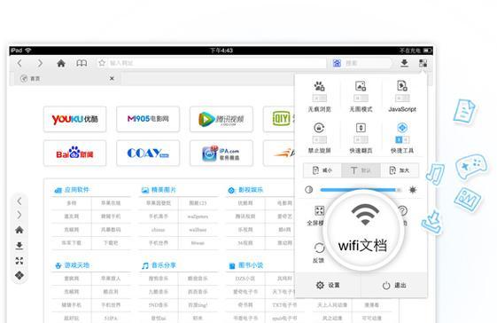Screen dimensions: 497x323
Task: Toggle the JavaScript switch
Action: 402,98
